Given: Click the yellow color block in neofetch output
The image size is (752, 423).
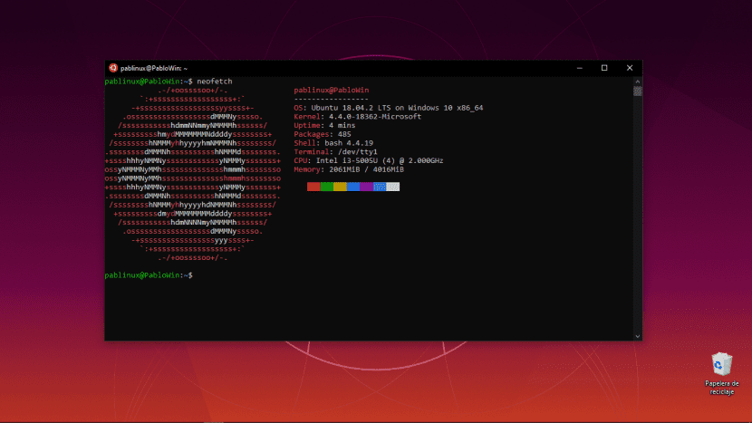Looking at the screenshot, I should click(340, 187).
